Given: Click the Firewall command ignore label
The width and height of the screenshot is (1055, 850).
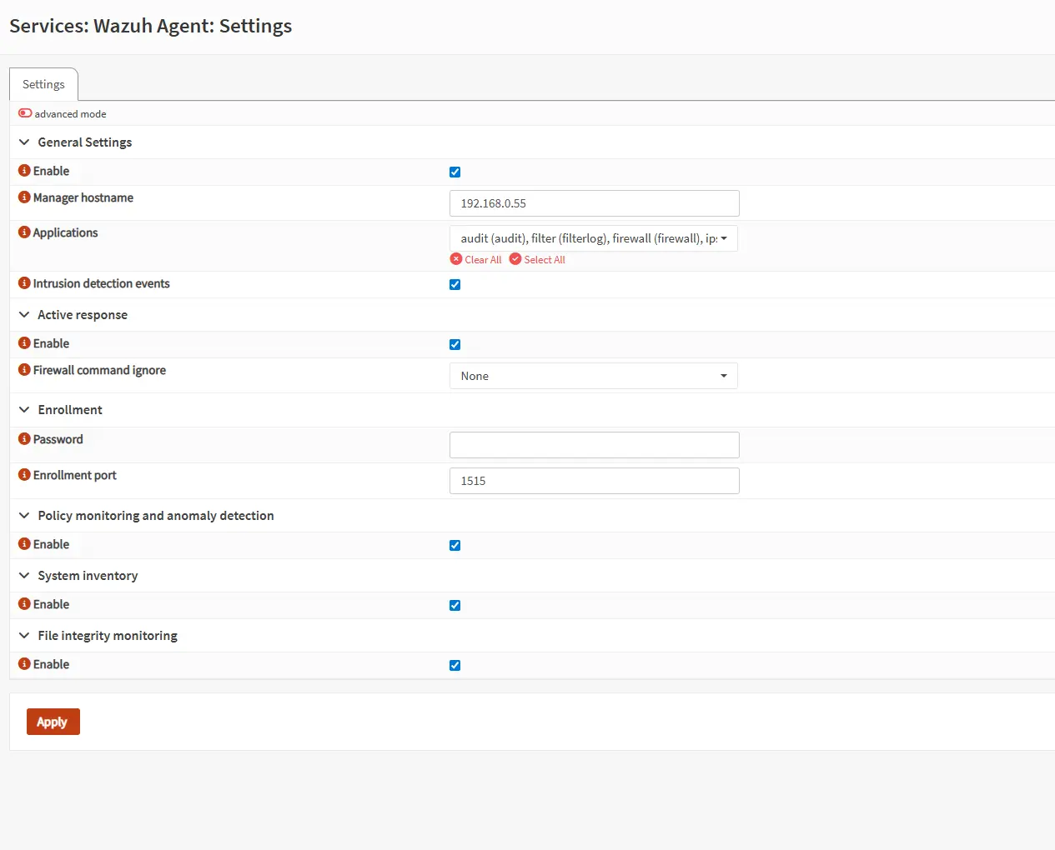Looking at the screenshot, I should point(99,370).
